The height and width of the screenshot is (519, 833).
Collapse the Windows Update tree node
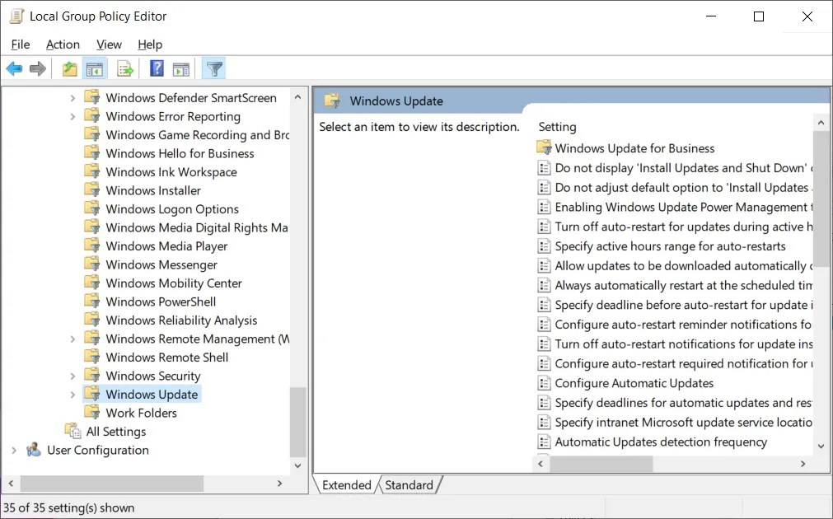tap(74, 394)
